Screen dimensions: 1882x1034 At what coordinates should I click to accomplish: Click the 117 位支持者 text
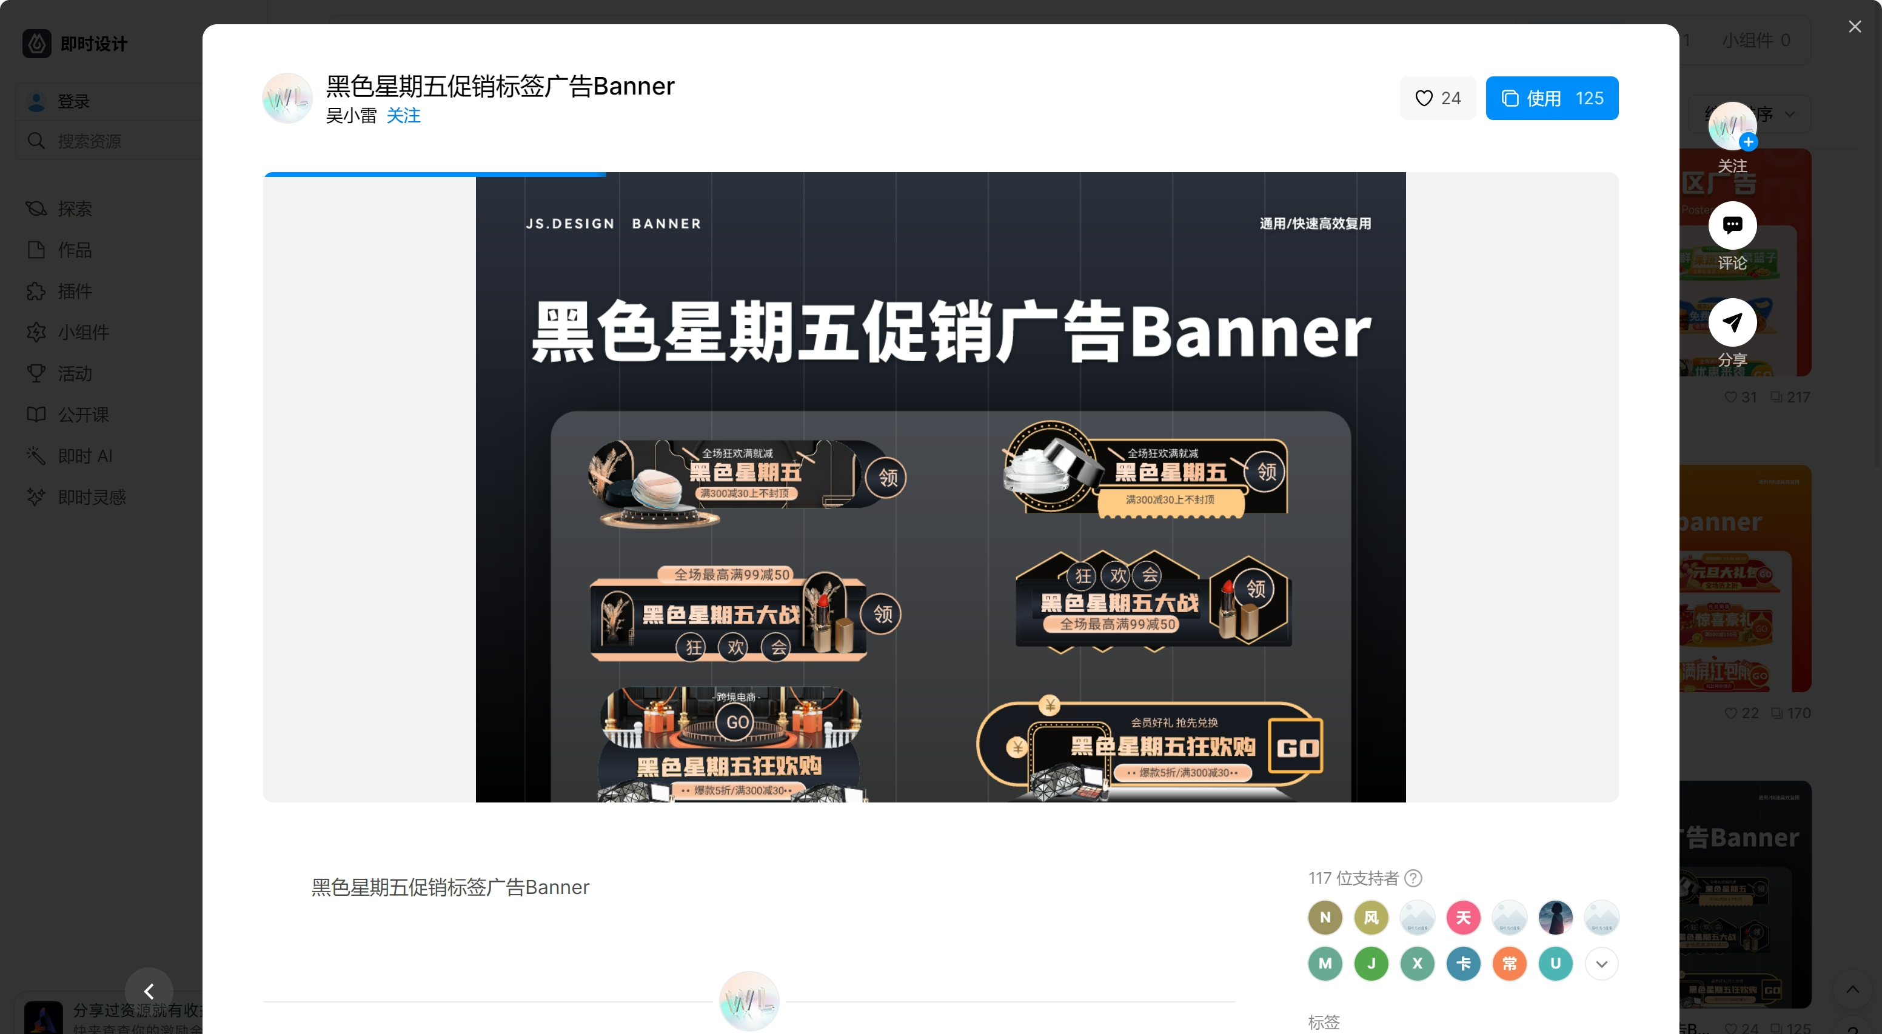[x=1353, y=878]
